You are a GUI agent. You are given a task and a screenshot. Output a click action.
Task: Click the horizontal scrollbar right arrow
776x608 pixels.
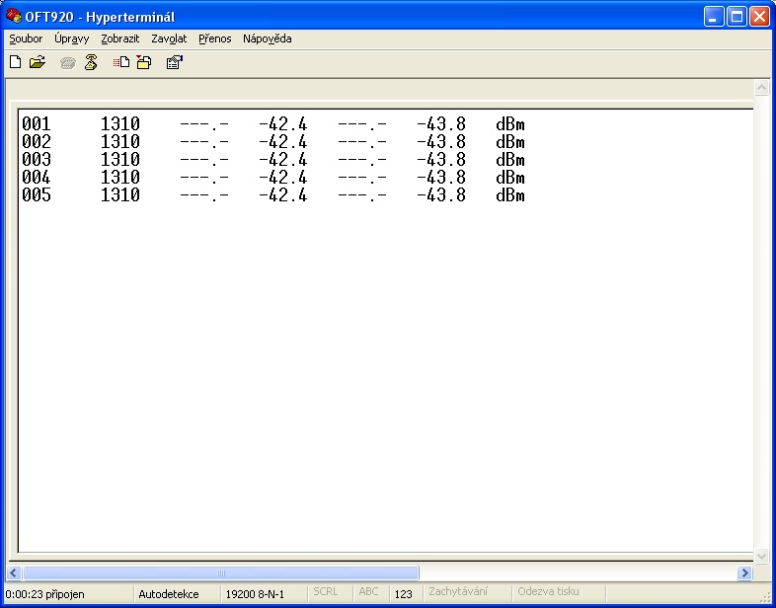744,572
